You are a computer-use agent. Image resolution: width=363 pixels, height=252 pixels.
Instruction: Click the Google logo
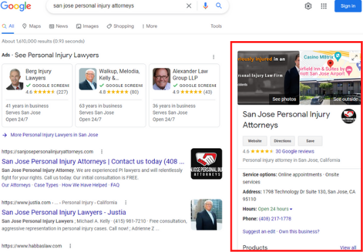point(16,6)
